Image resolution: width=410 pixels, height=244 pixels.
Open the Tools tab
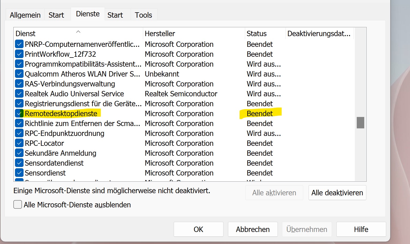point(143,15)
